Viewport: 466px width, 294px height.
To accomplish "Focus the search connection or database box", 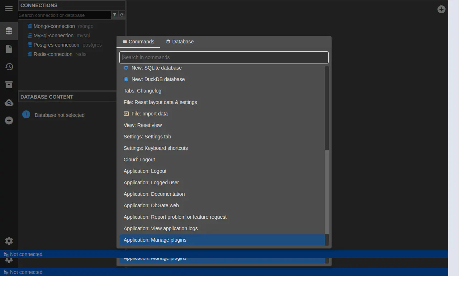I will click(x=65, y=15).
